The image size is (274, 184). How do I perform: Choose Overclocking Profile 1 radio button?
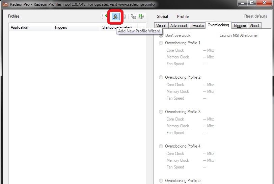point(161,43)
